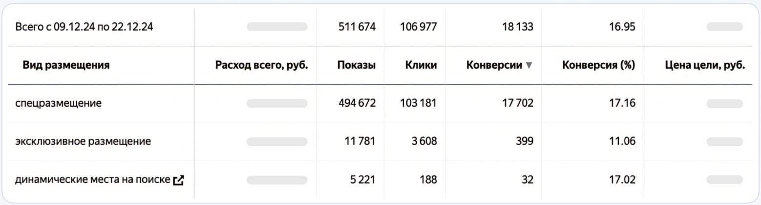Click the Клики column header

[421, 65]
